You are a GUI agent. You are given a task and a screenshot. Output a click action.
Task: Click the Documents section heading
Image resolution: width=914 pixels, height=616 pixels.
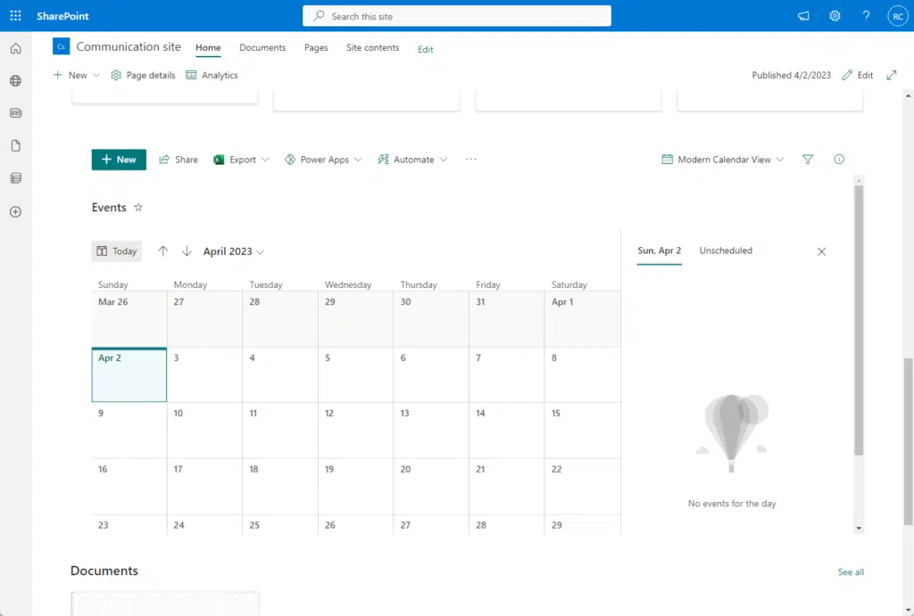coord(104,571)
